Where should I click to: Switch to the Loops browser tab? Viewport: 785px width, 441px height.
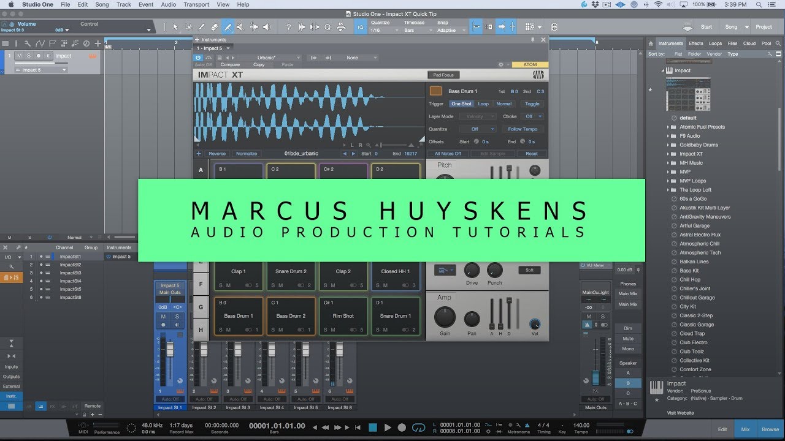click(x=715, y=43)
